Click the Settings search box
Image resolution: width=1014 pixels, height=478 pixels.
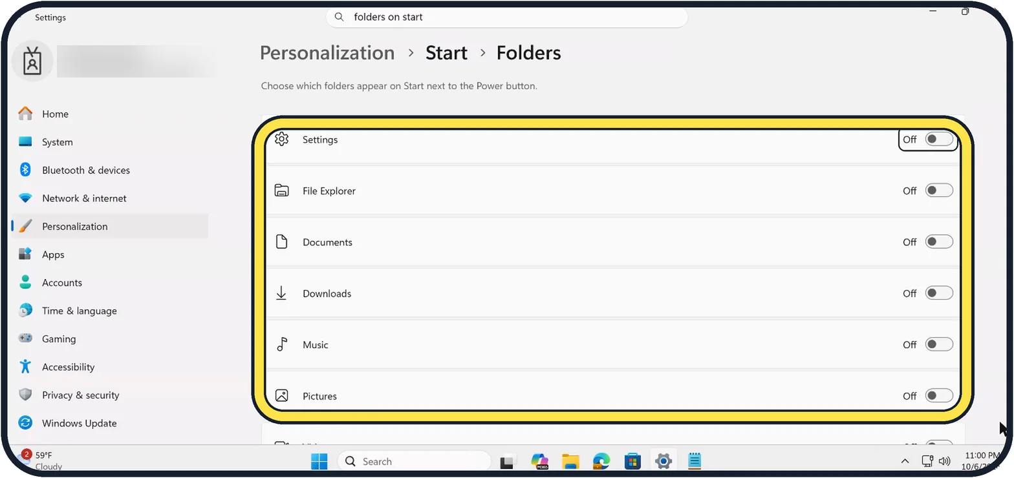tap(506, 17)
